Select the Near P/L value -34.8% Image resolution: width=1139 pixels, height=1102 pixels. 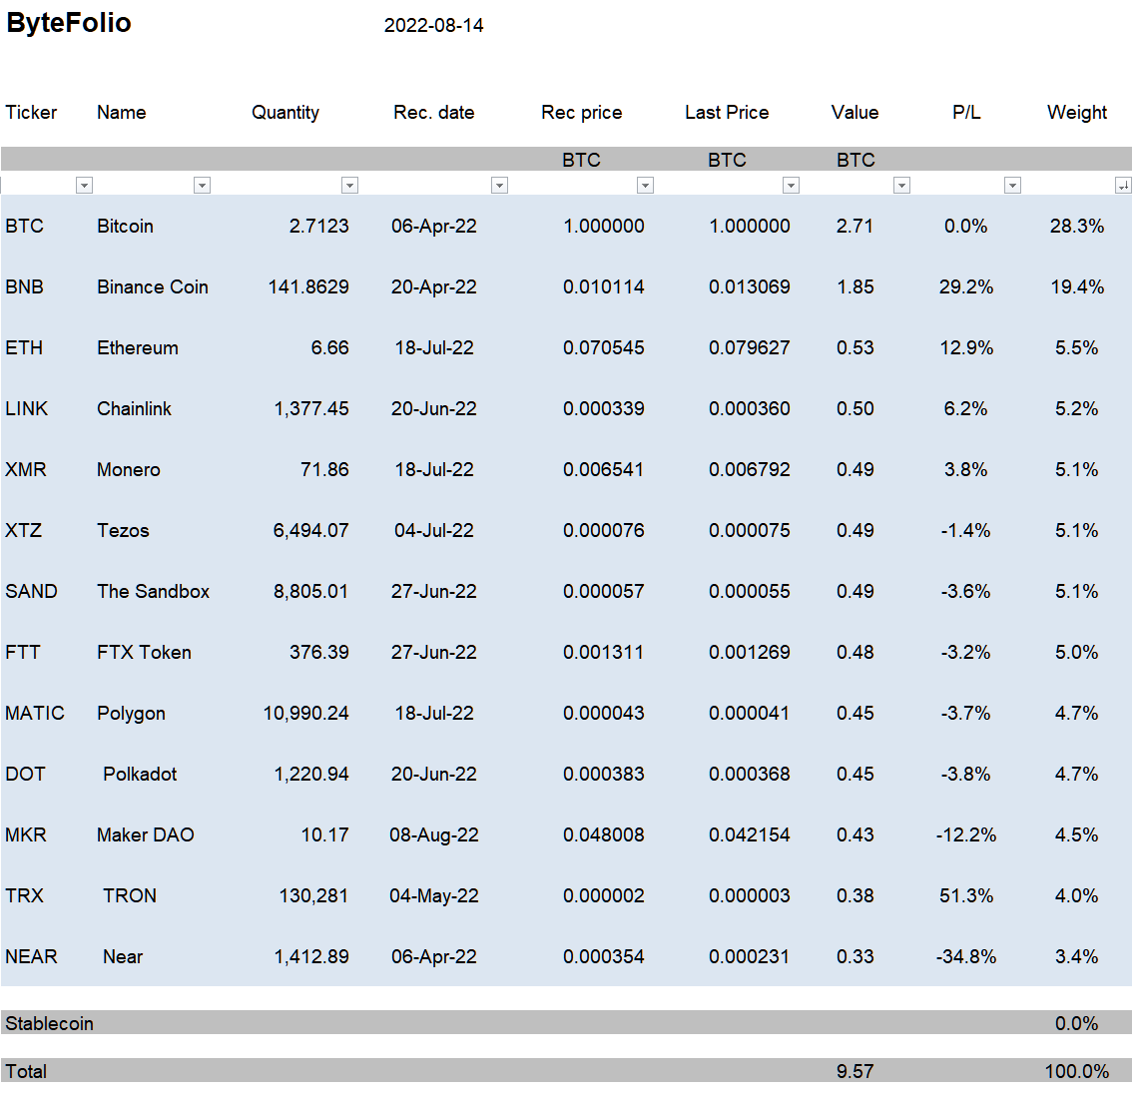[x=966, y=958]
